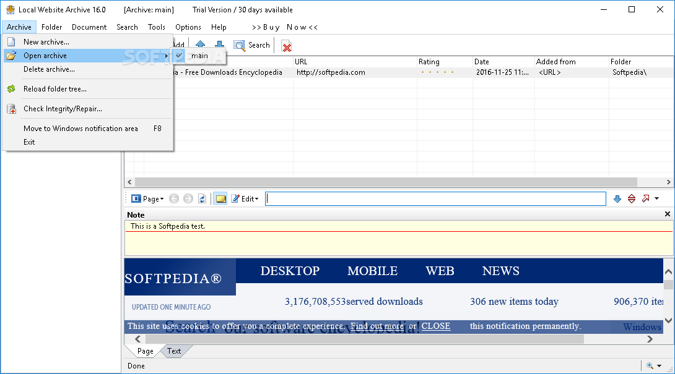Click the green Reload folder tree icon

point(11,89)
